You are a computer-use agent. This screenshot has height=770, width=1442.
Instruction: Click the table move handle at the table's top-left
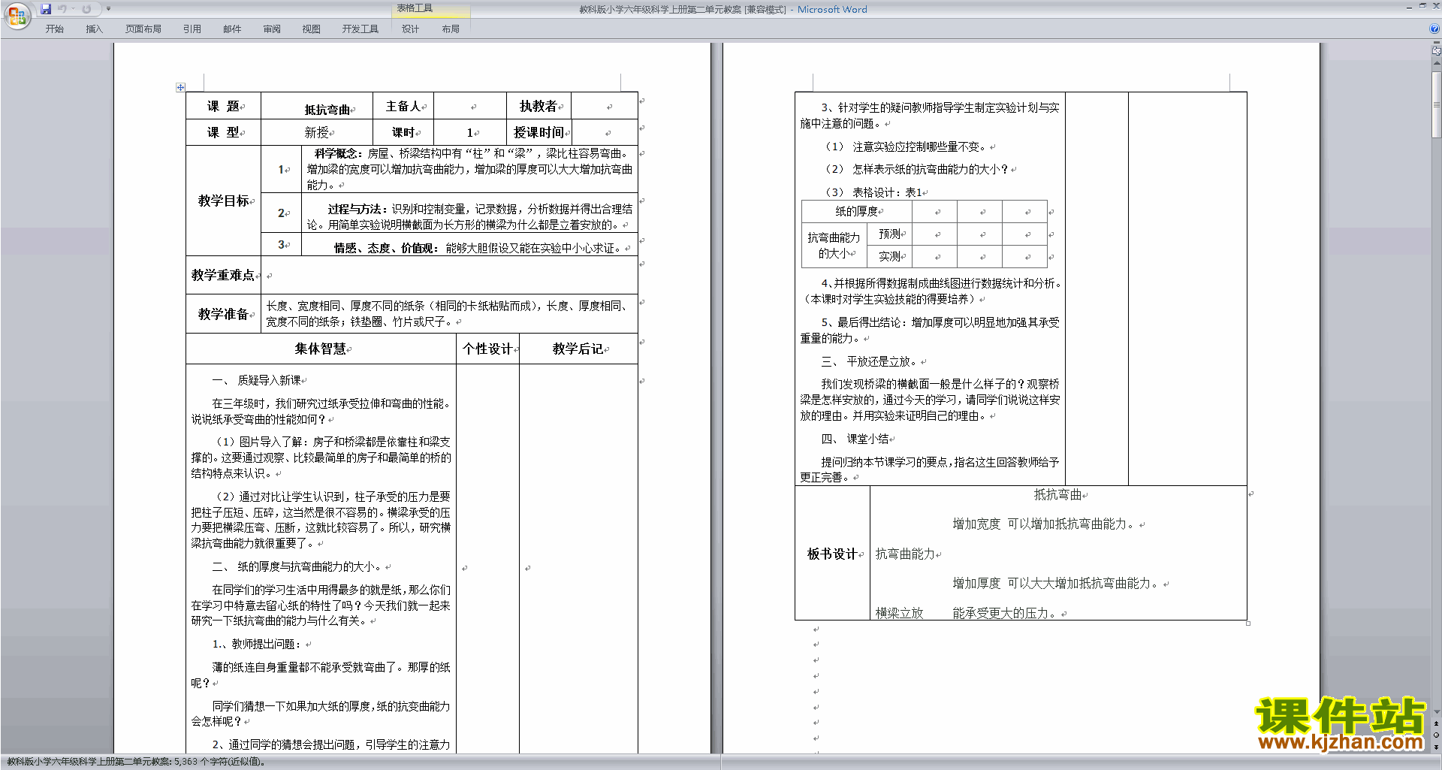[180, 87]
